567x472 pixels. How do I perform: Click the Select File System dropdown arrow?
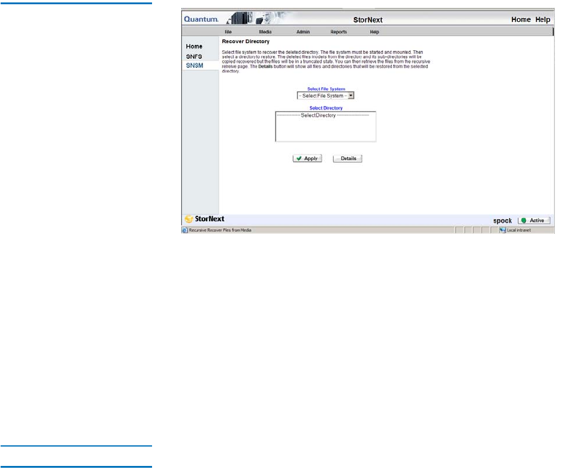point(351,96)
